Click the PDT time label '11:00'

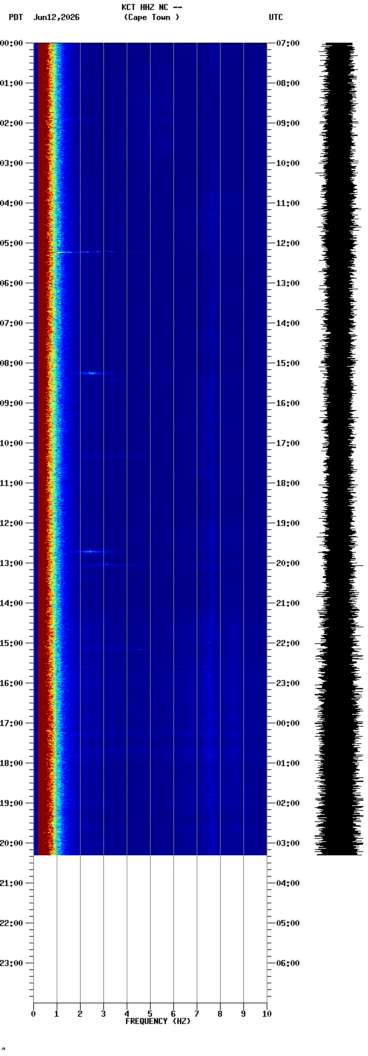pos(12,483)
